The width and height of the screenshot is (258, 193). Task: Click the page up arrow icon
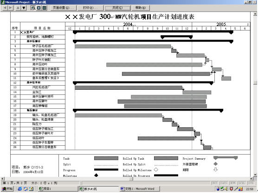(18, 8)
